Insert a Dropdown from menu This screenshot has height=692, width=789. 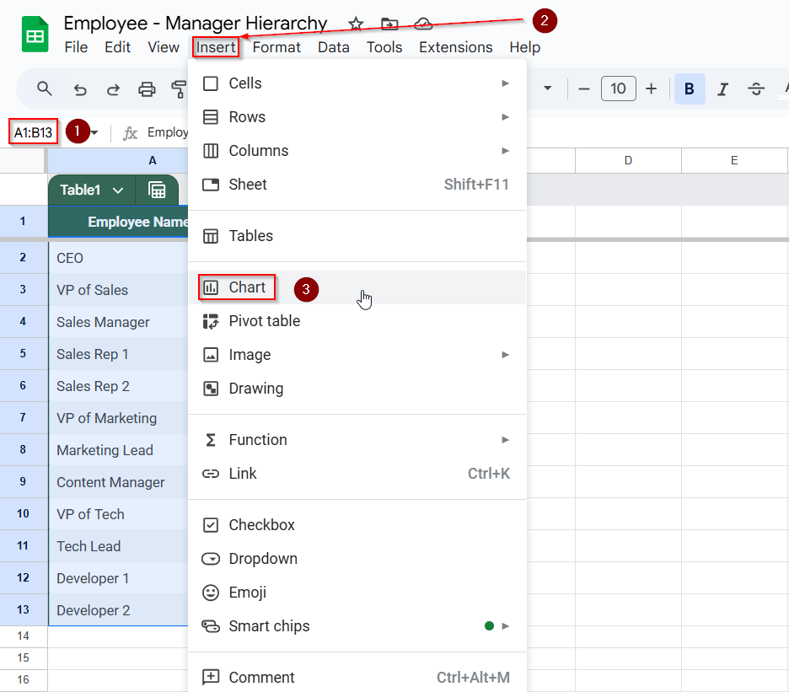coord(357,559)
